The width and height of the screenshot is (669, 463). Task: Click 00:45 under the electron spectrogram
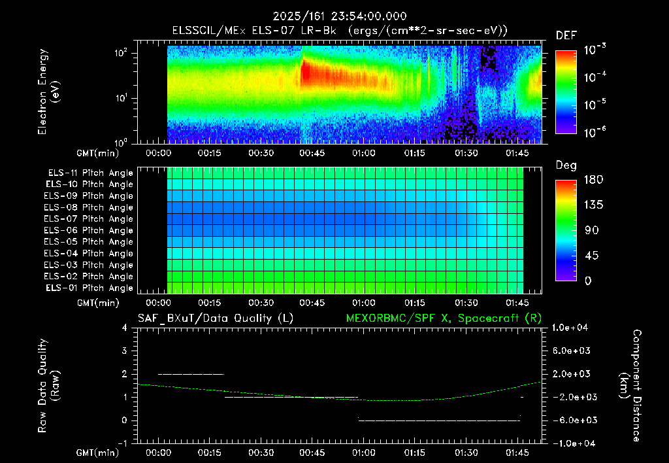312,153
